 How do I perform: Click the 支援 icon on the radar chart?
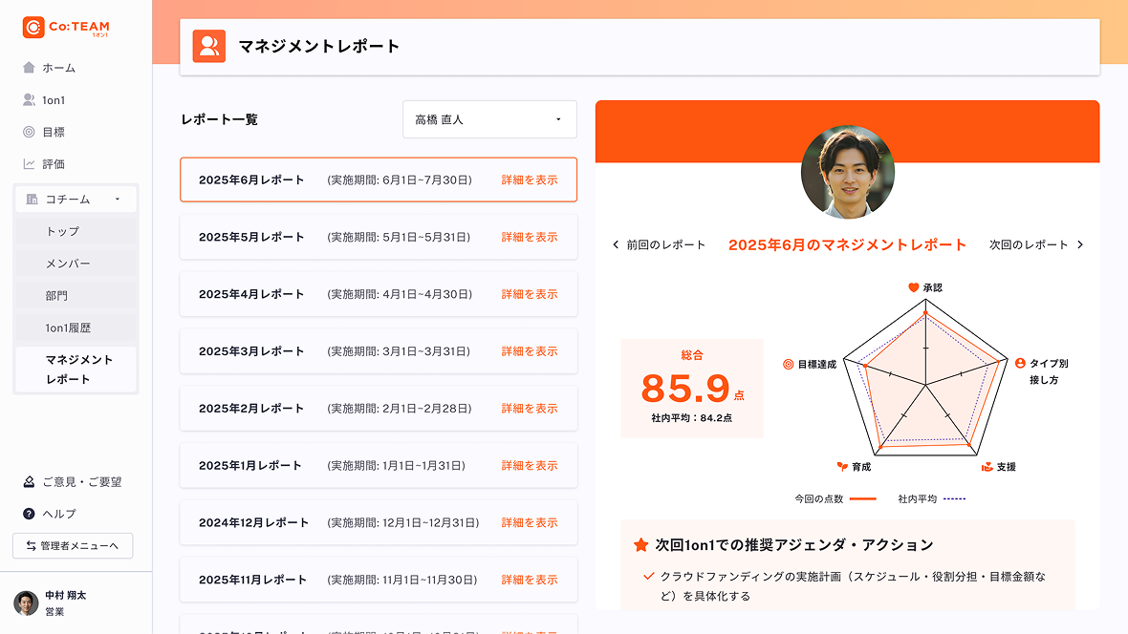[x=987, y=466]
